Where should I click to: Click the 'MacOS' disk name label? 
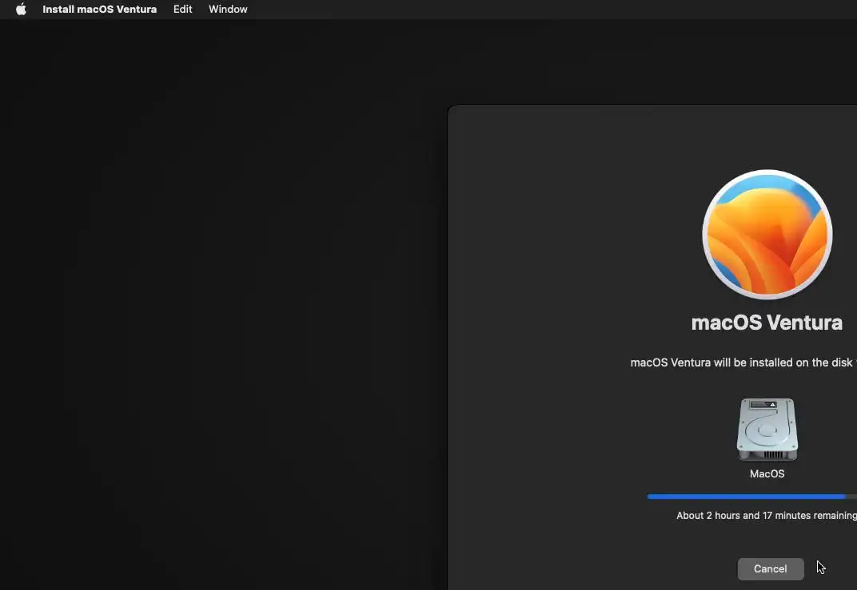click(767, 473)
